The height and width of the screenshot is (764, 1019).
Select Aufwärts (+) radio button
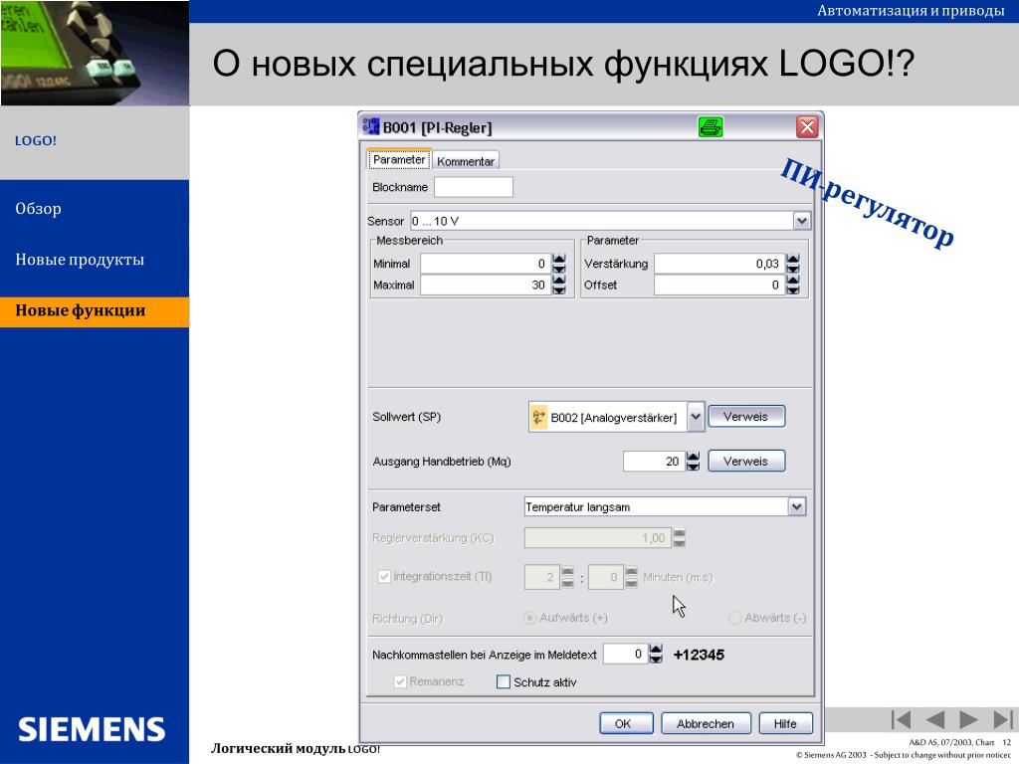(530, 618)
